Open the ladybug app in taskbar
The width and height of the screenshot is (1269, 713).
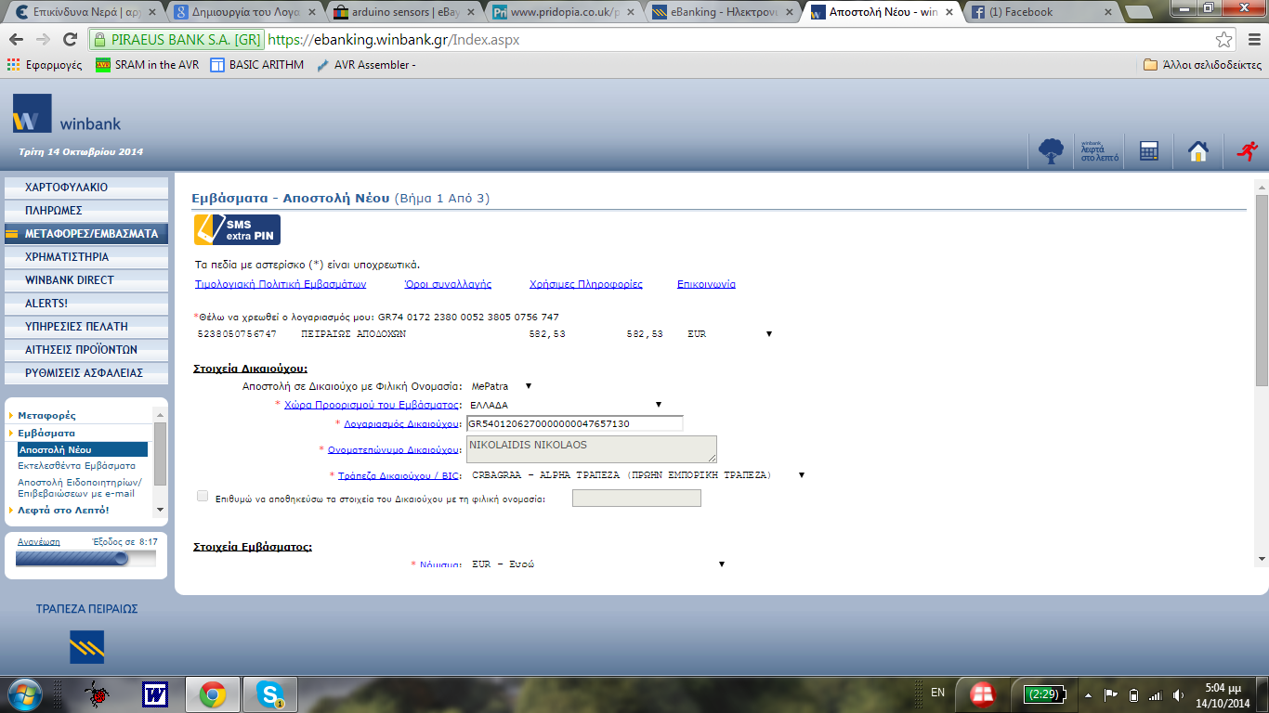(96, 694)
